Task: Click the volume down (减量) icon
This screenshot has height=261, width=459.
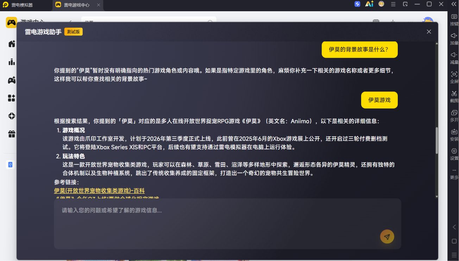Action: (x=454, y=55)
